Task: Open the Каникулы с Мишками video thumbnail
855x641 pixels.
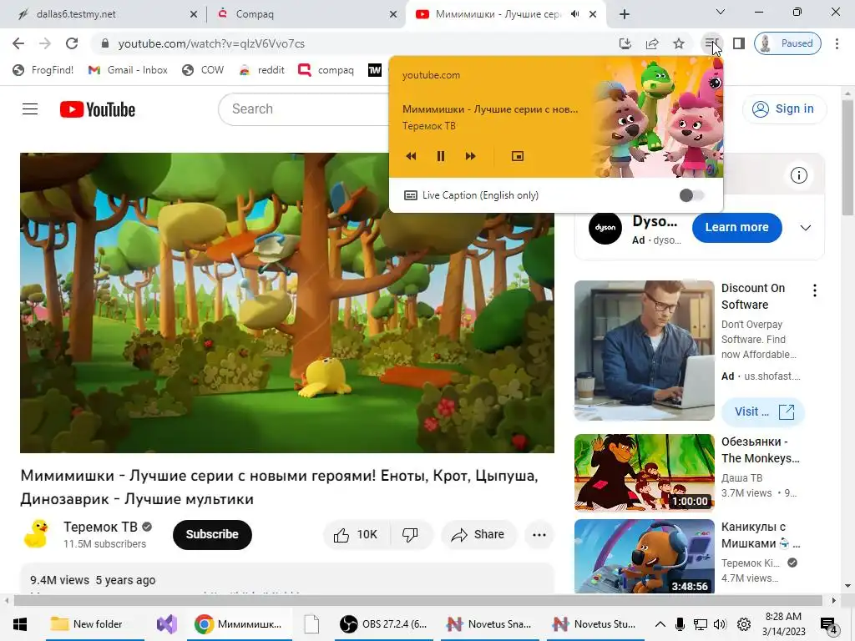Action: pyautogui.click(x=644, y=556)
